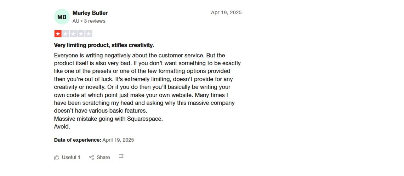Click the 'Avoid.' line of the review

tap(62, 127)
